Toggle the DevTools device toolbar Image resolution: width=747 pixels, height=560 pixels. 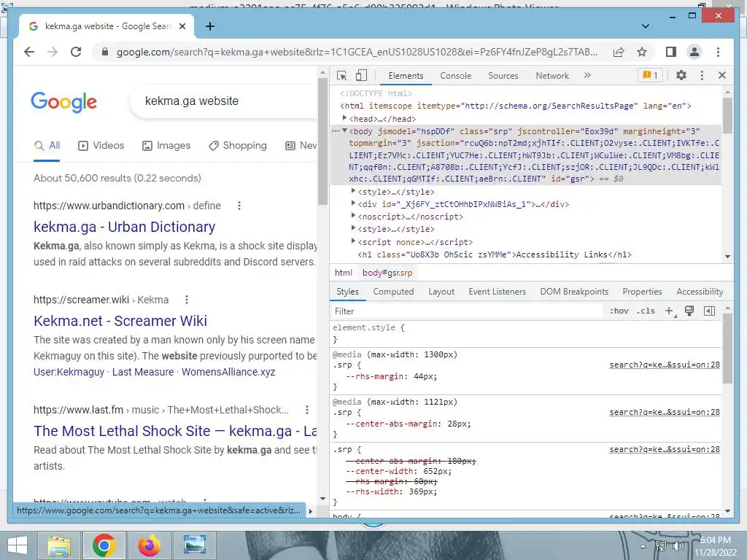362,75
